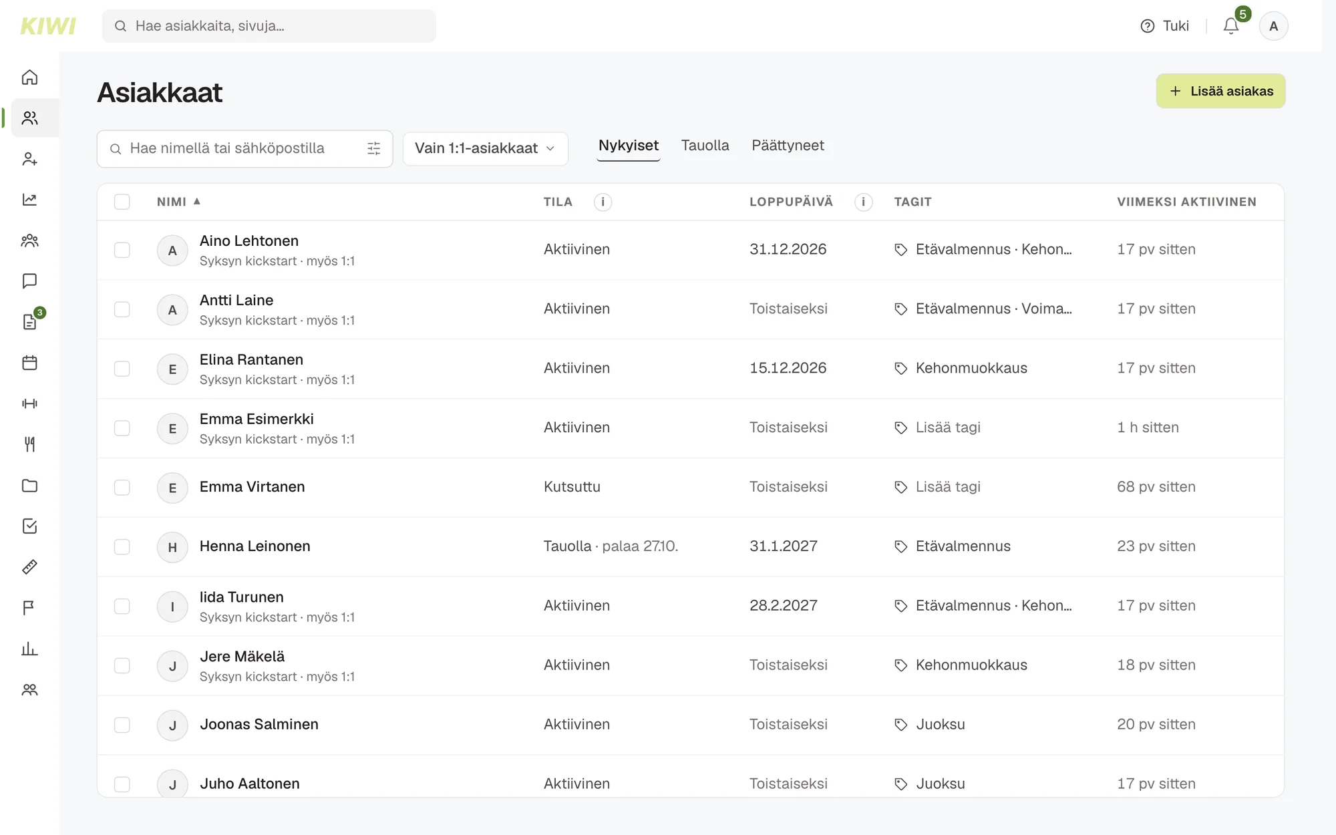This screenshot has height=835, width=1336.
Task: Open the chat bubble icon in sidebar
Action: coord(29,281)
